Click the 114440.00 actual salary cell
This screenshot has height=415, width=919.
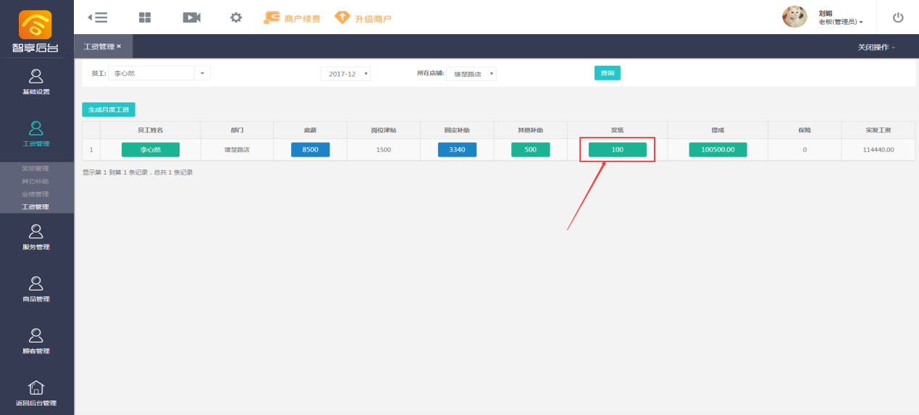tap(879, 149)
